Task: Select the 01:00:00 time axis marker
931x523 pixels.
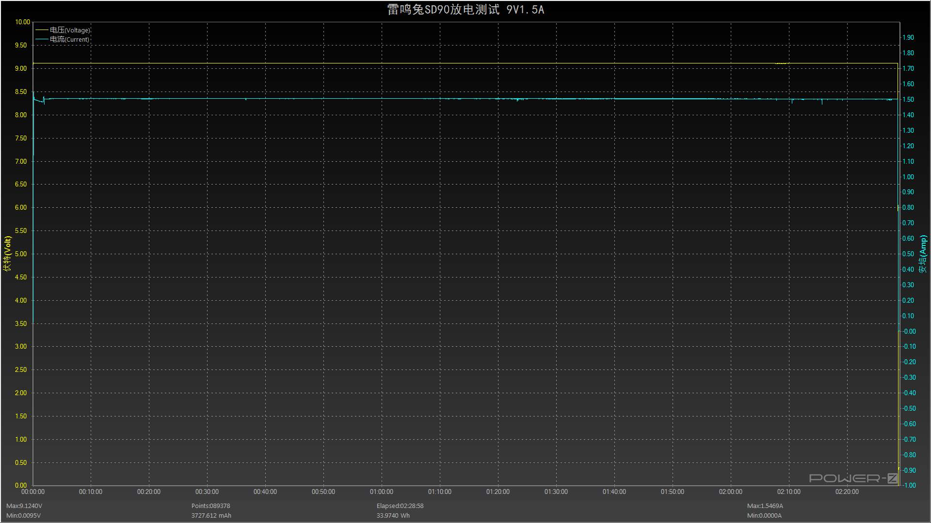Action: 382,492
